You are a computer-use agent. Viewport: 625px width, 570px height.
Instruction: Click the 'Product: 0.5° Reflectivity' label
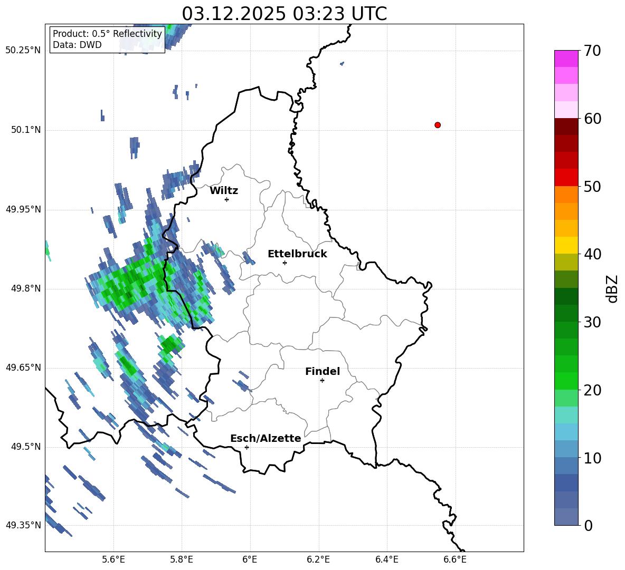tap(107, 33)
